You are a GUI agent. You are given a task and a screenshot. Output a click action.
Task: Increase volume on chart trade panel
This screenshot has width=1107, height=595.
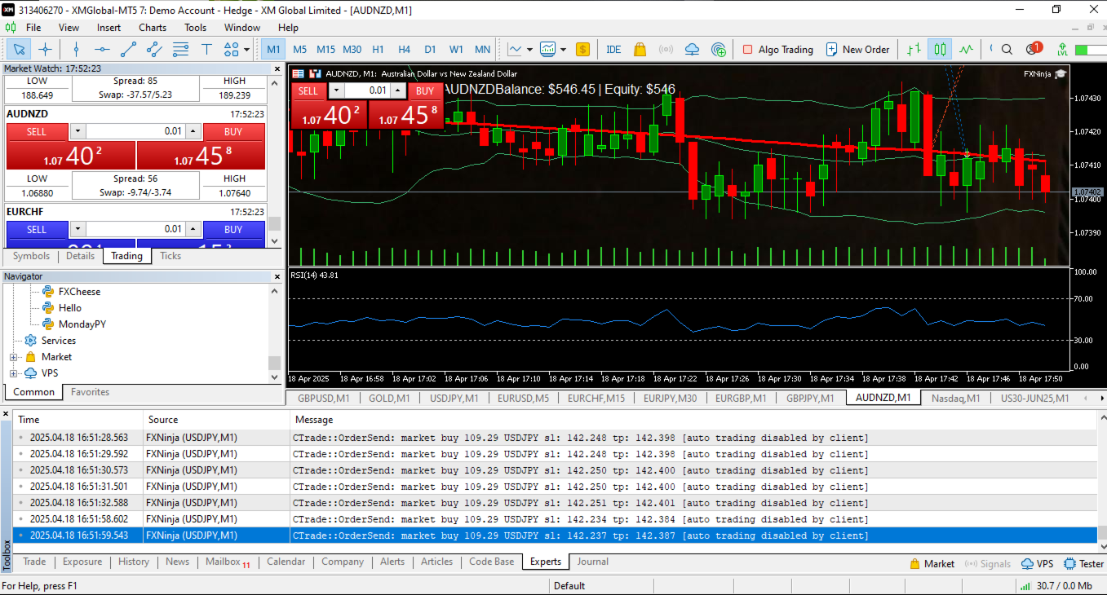pos(397,90)
